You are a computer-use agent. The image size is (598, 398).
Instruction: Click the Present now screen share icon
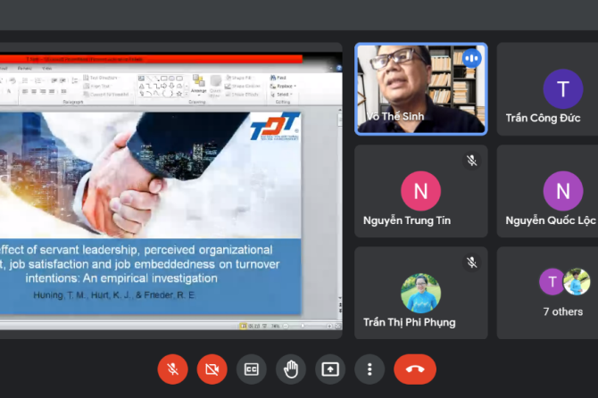(330, 369)
